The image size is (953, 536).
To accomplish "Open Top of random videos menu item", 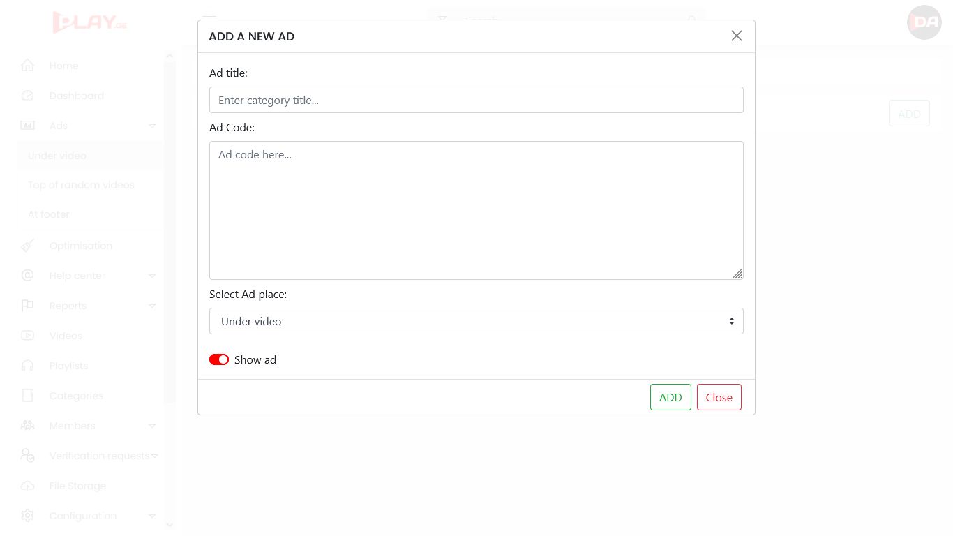I will click(81, 185).
